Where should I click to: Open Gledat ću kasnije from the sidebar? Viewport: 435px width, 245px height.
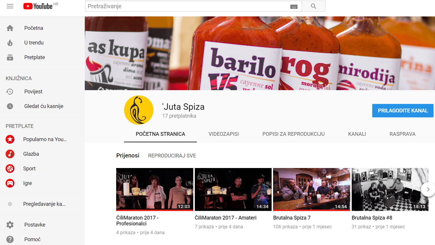44,106
